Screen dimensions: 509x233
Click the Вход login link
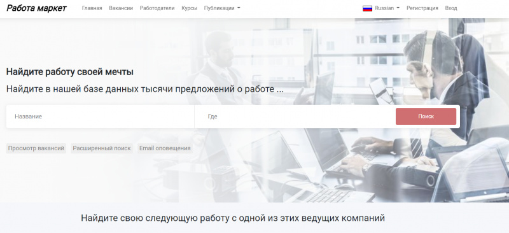(x=451, y=8)
